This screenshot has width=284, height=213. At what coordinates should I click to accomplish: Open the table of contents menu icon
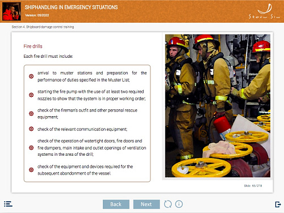[8, 204]
